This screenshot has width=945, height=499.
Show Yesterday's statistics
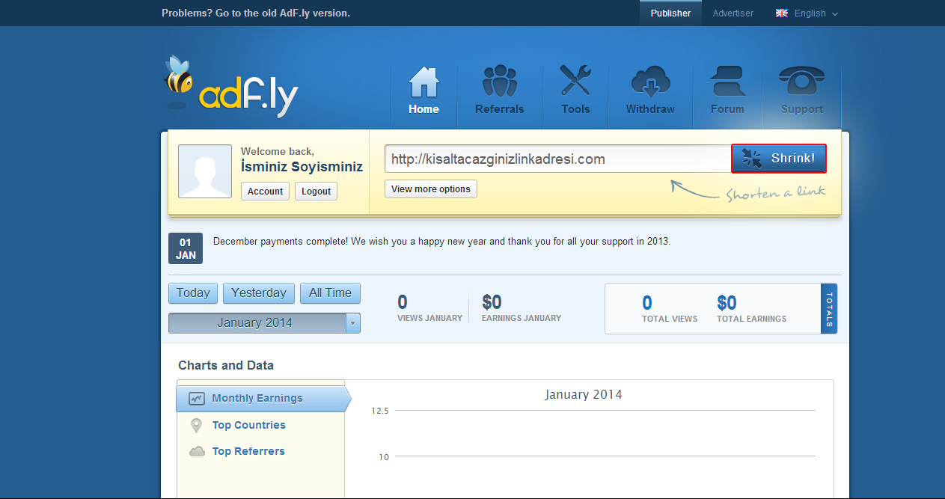tap(259, 293)
